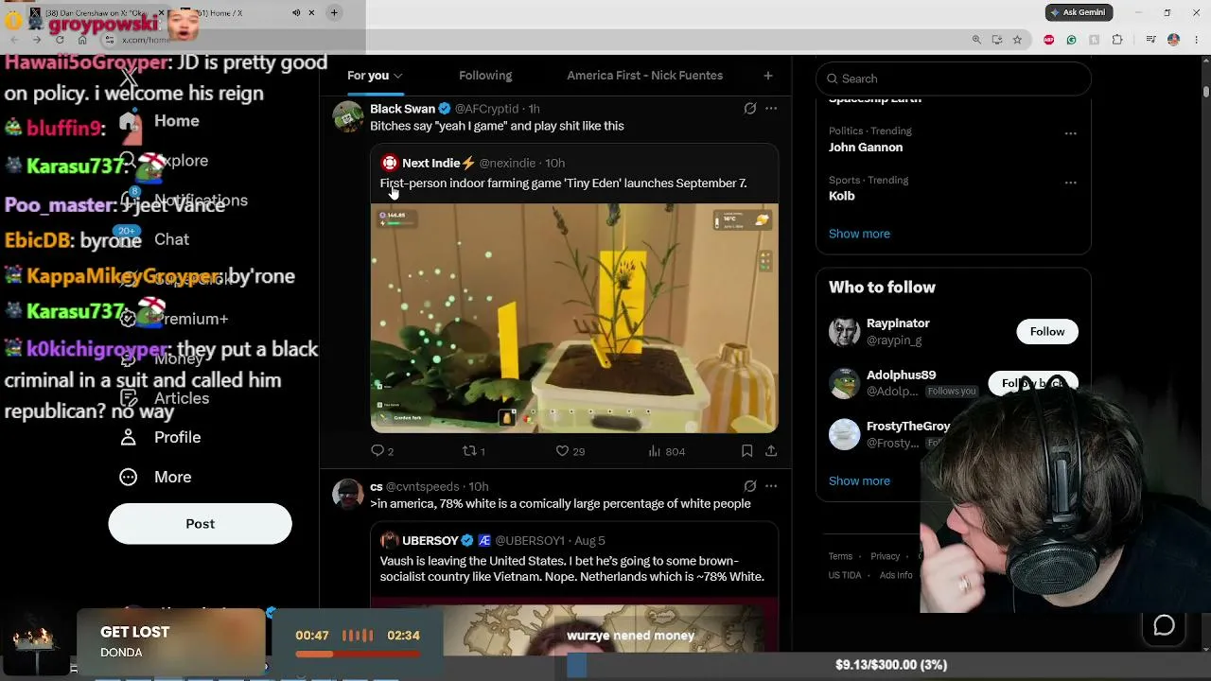Image resolution: width=1211 pixels, height=681 pixels.
Task: Click Ask Gemini button
Action: pos(1079,12)
